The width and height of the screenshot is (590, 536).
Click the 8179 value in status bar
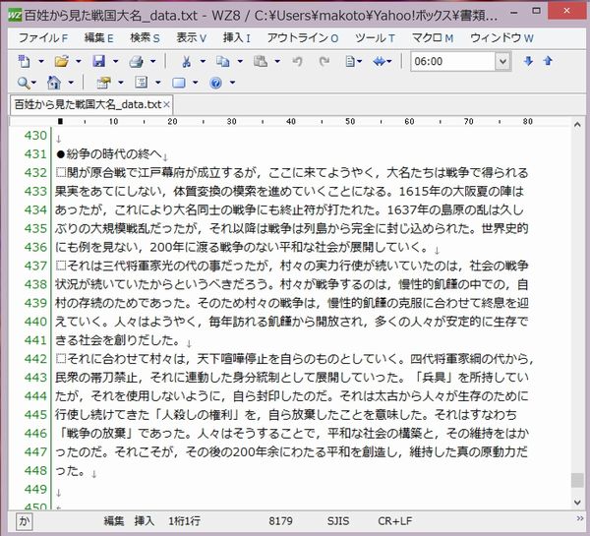280,521
